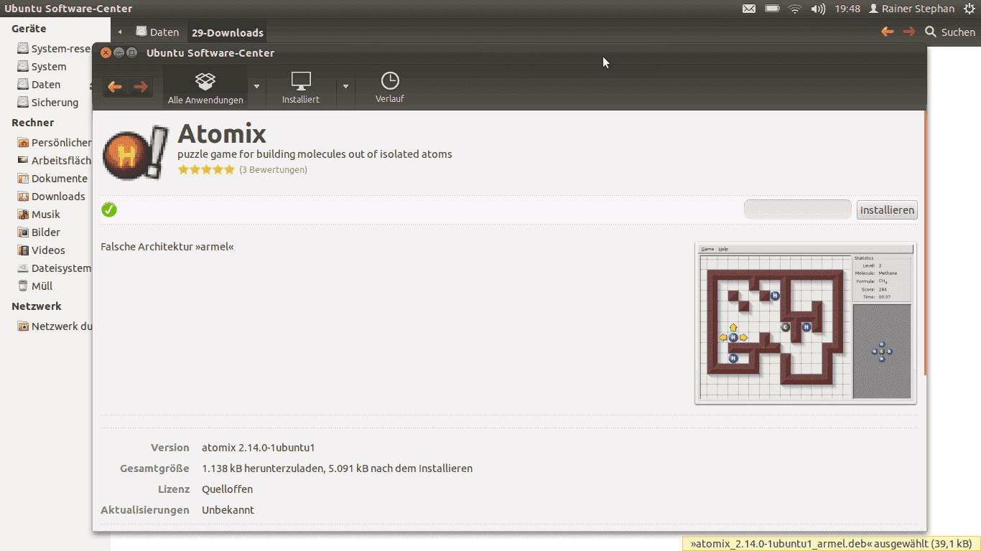Browse Netzwerk in file manager sidebar

coord(55,326)
